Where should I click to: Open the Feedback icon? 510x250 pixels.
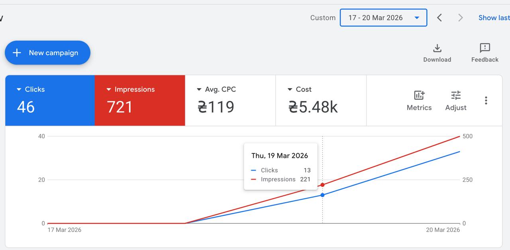tap(484, 48)
